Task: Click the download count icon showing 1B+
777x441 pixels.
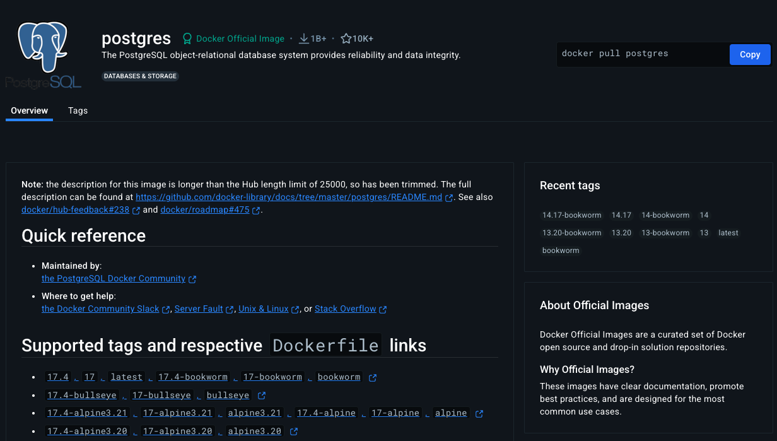Action: tap(303, 38)
